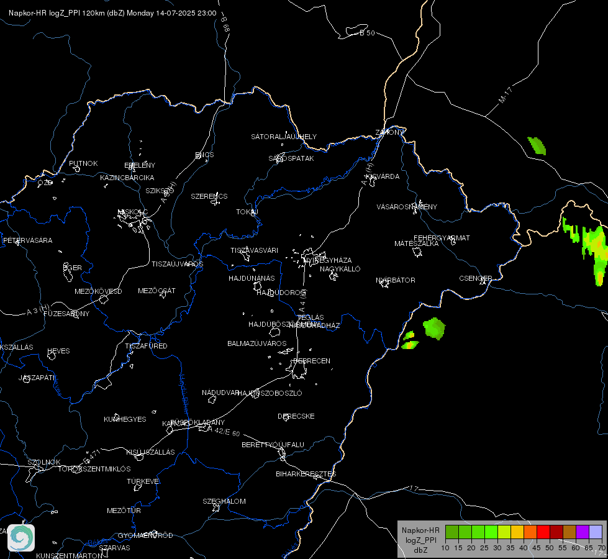
Task: Click the Napkor-HR logZ_PPI legend label
Action: click(x=420, y=540)
